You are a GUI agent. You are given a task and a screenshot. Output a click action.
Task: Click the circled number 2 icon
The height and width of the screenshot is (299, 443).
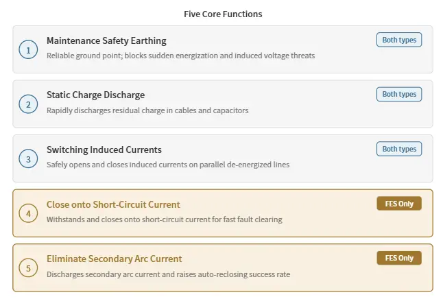point(28,104)
